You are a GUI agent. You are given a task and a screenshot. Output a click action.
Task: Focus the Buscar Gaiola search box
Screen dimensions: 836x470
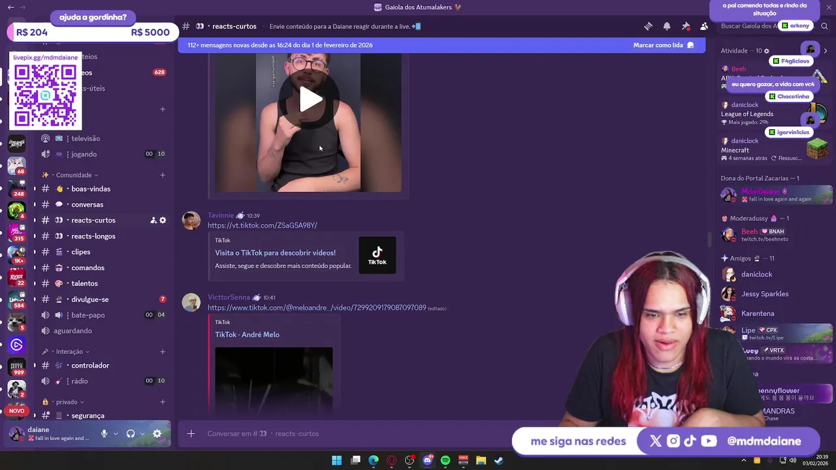751,26
